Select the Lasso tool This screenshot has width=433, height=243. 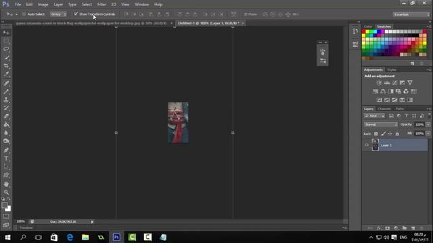click(6, 49)
